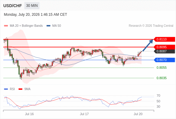Viewport: 176px width, 119px height.
Task: Click the Jul 20 date axis label
Action: 138,114
